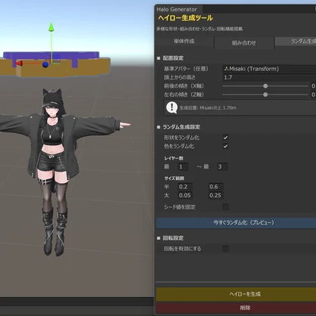Click 生成位置: Misakiの上 1.70m message
Image resolution: width=316 pixels, height=316 pixels.
tap(208, 108)
